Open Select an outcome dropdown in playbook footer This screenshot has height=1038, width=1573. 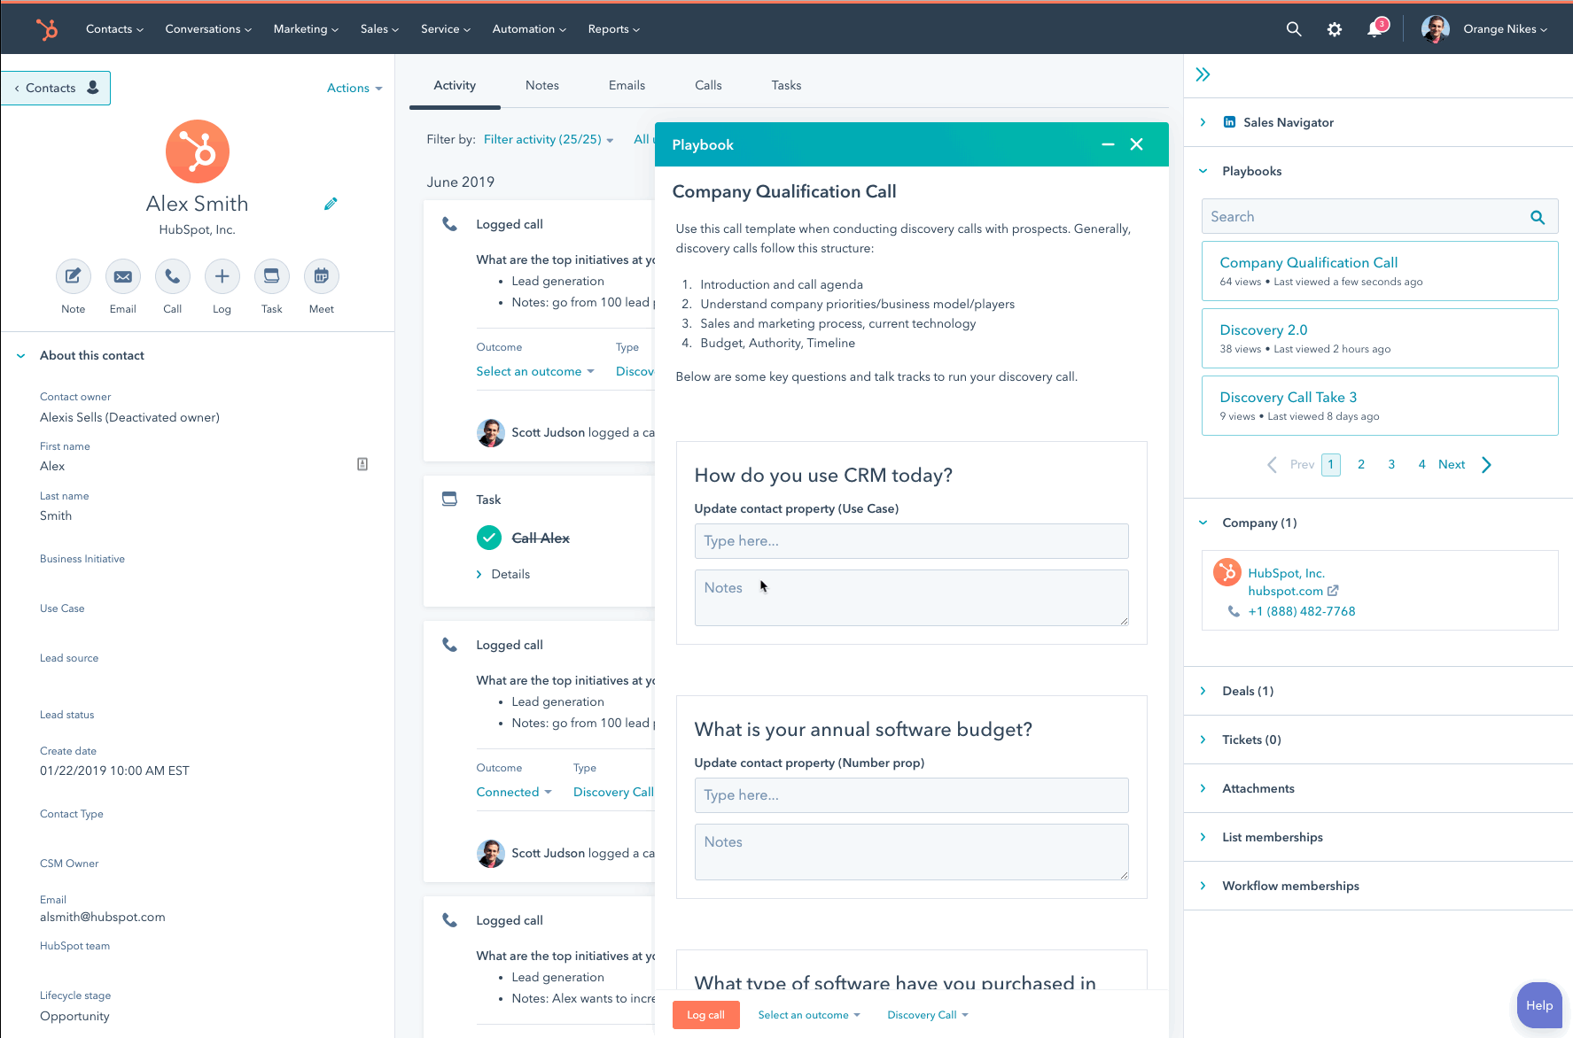(808, 1015)
